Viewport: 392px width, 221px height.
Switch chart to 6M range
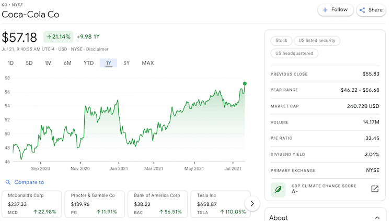pos(67,63)
